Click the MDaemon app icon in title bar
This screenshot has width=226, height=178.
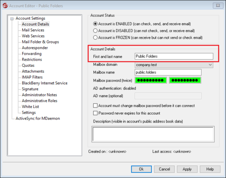pyautogui.click(x=5, y=5)
